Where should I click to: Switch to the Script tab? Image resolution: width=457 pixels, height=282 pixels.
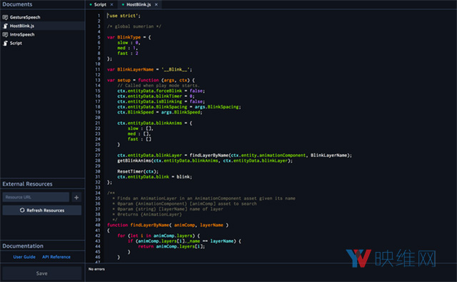pyautogui.click(x=100, y=5)
